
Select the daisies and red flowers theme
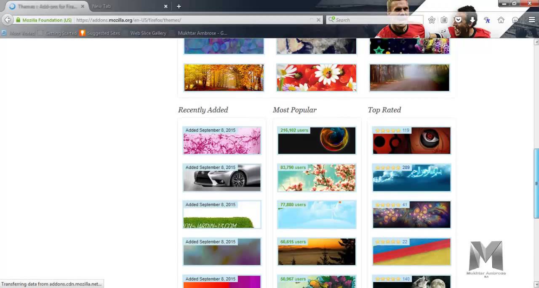click(317, 77)
